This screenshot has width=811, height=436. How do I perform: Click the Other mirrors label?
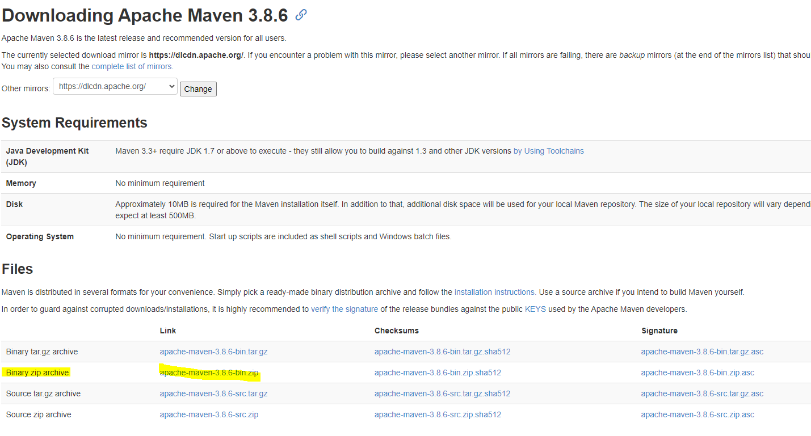tap(26, 88)
